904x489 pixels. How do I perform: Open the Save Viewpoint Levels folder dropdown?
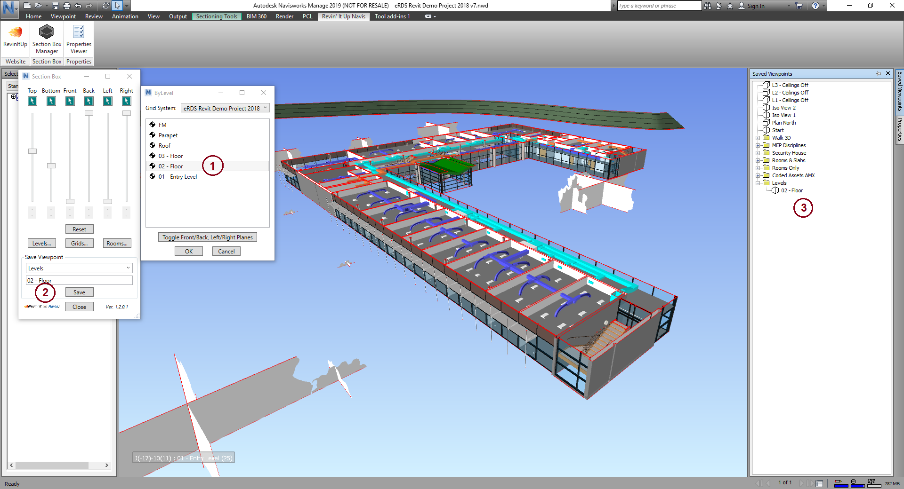(79, 268)
